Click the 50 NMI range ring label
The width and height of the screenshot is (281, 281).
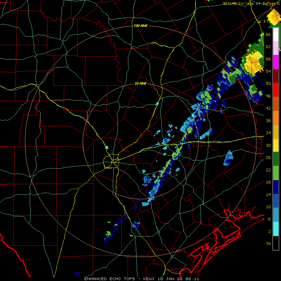[x=140, y=83]
